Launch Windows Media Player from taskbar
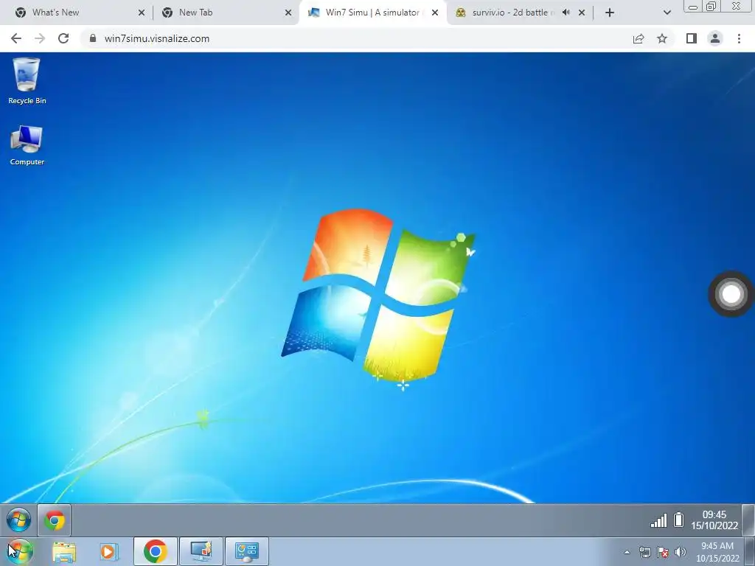Image resolution: width=755 pixels, height=566 pixels. (x=109, y=552)
